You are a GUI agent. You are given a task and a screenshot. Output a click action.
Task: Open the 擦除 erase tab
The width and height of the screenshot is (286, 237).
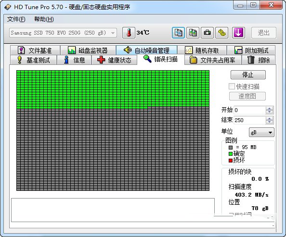click(x=259, y=60)
